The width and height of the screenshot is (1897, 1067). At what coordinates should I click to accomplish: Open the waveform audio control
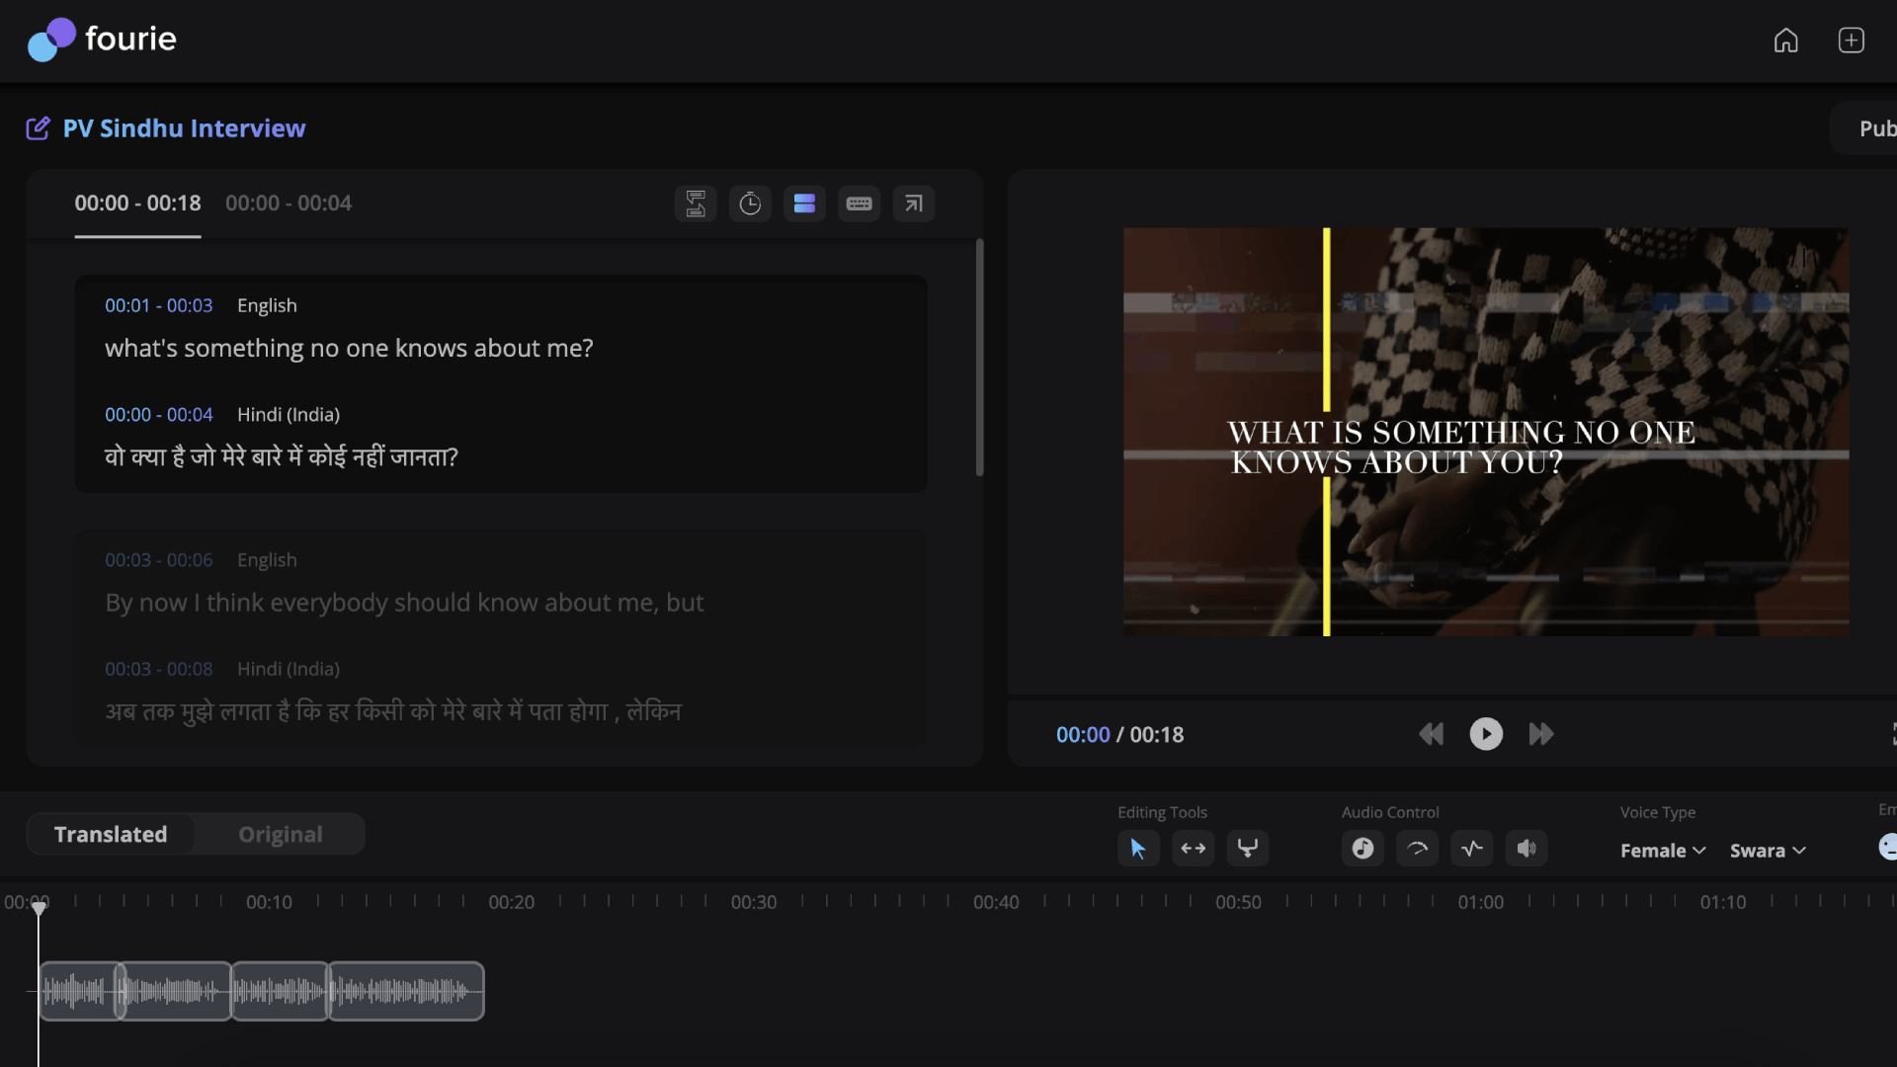(1471, 848)
